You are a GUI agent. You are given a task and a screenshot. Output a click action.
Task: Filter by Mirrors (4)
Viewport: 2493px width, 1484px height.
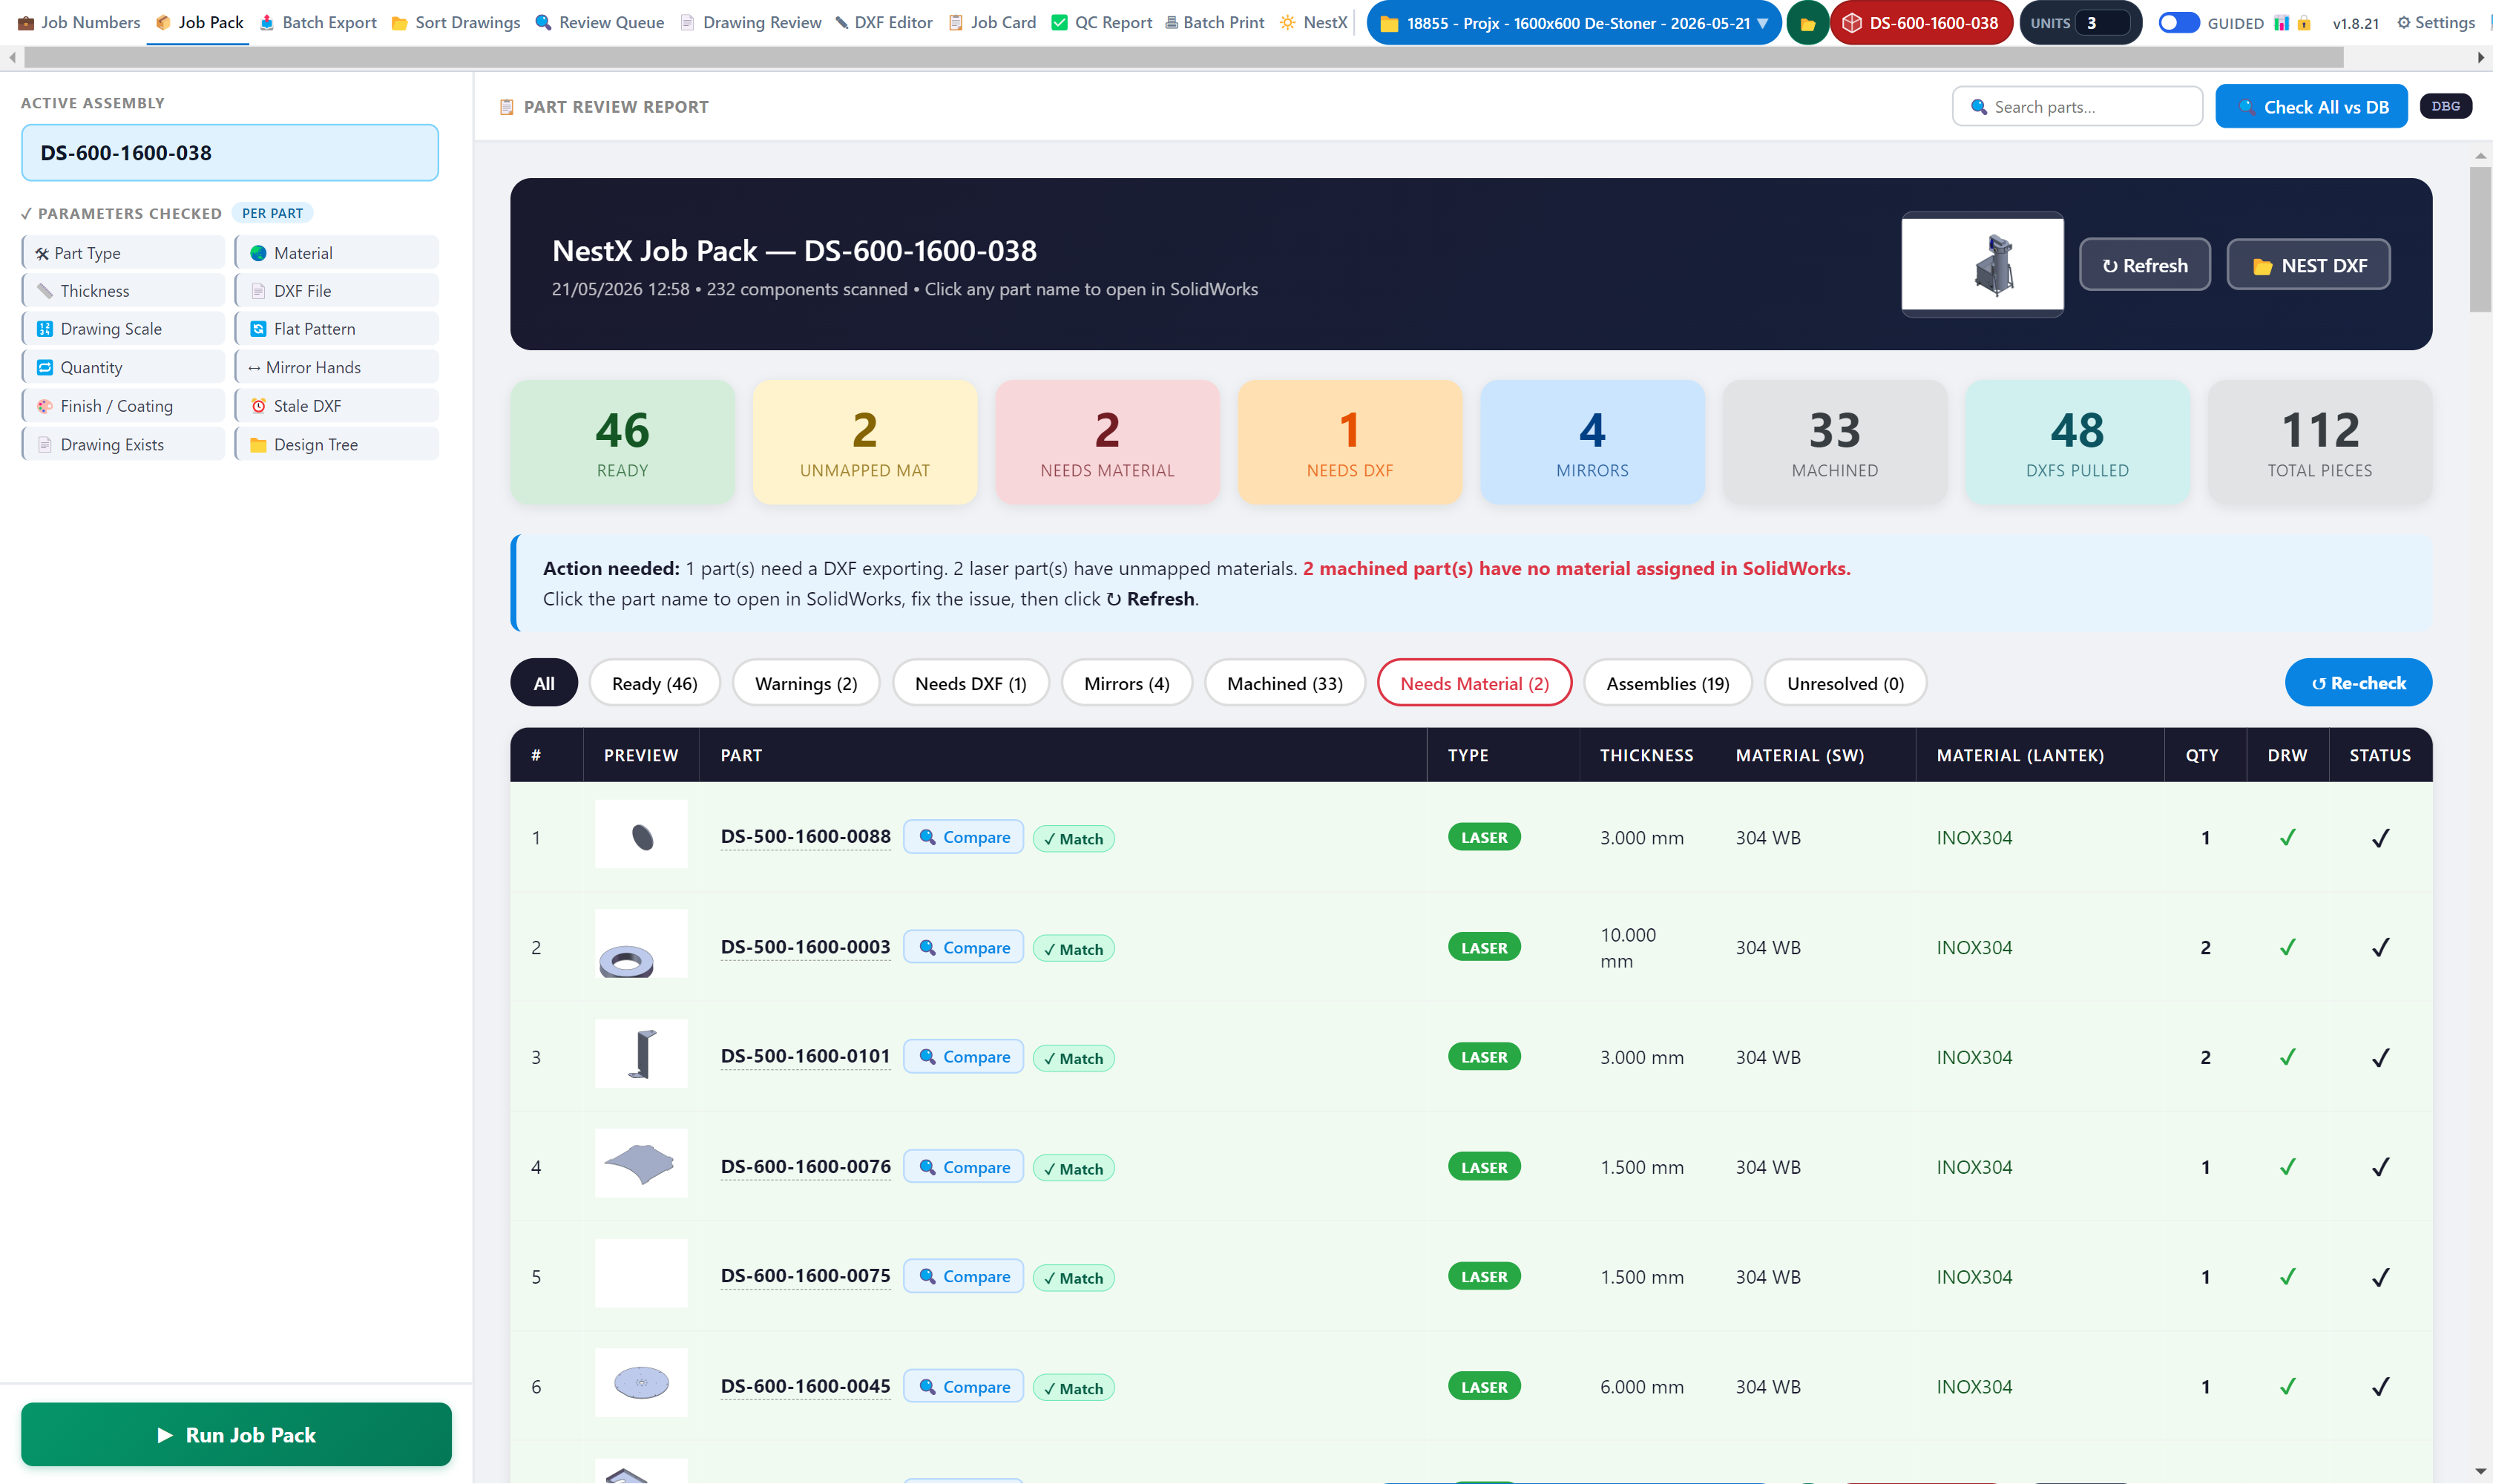pyautogui.click(x=1127, y=683)
